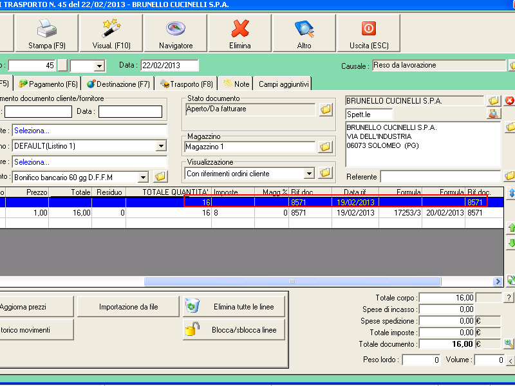Click green up arrow beside the table
Viewport: 515px width, 386px height.
(x=511, y=228)
